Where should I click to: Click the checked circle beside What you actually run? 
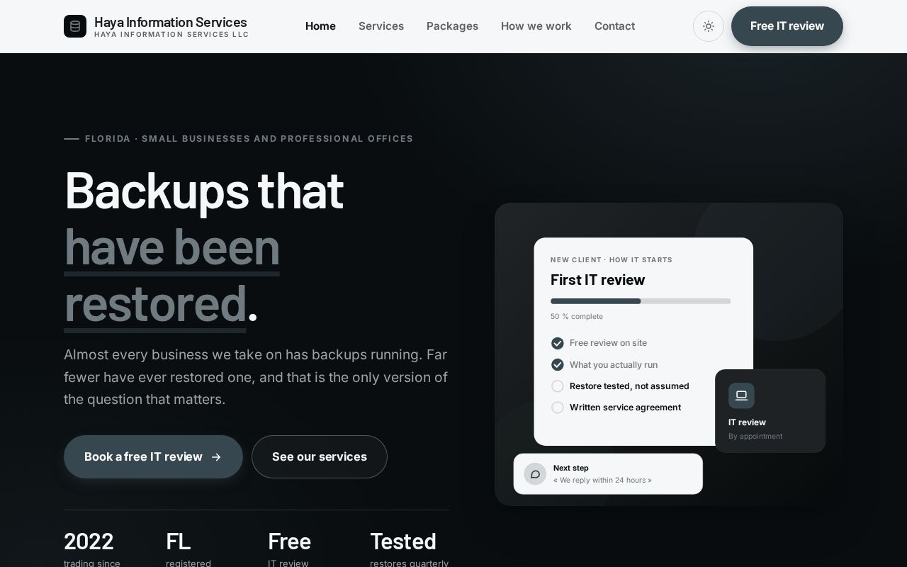(558, 365)
